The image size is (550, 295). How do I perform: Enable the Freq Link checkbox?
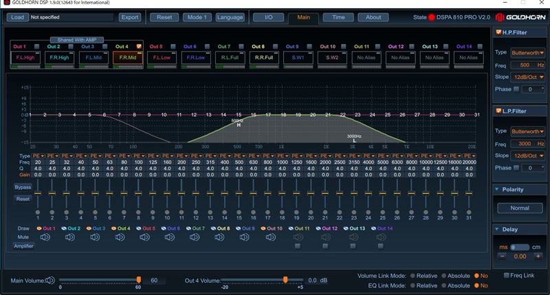coord(507,275)
